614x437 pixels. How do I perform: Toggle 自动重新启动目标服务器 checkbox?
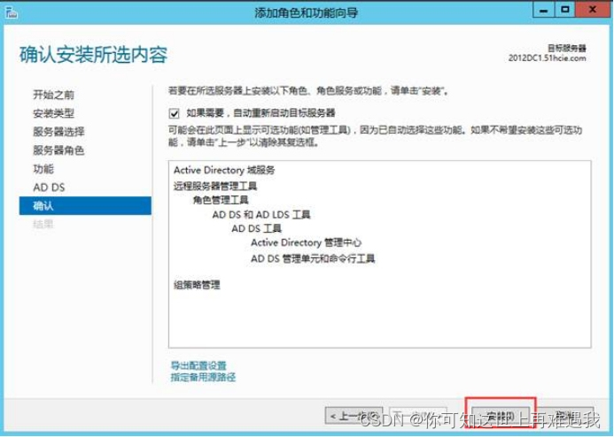pyautogui.click(x=175, y=114)
